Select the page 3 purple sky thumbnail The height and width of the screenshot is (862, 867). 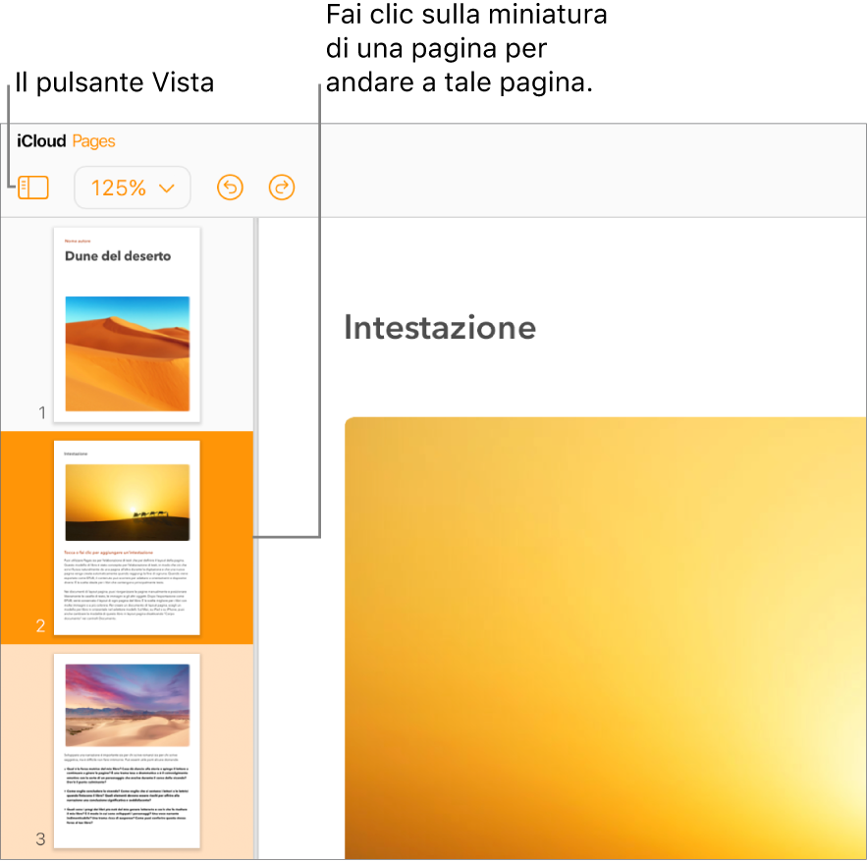pyautogui.click(x=127, y=750)
